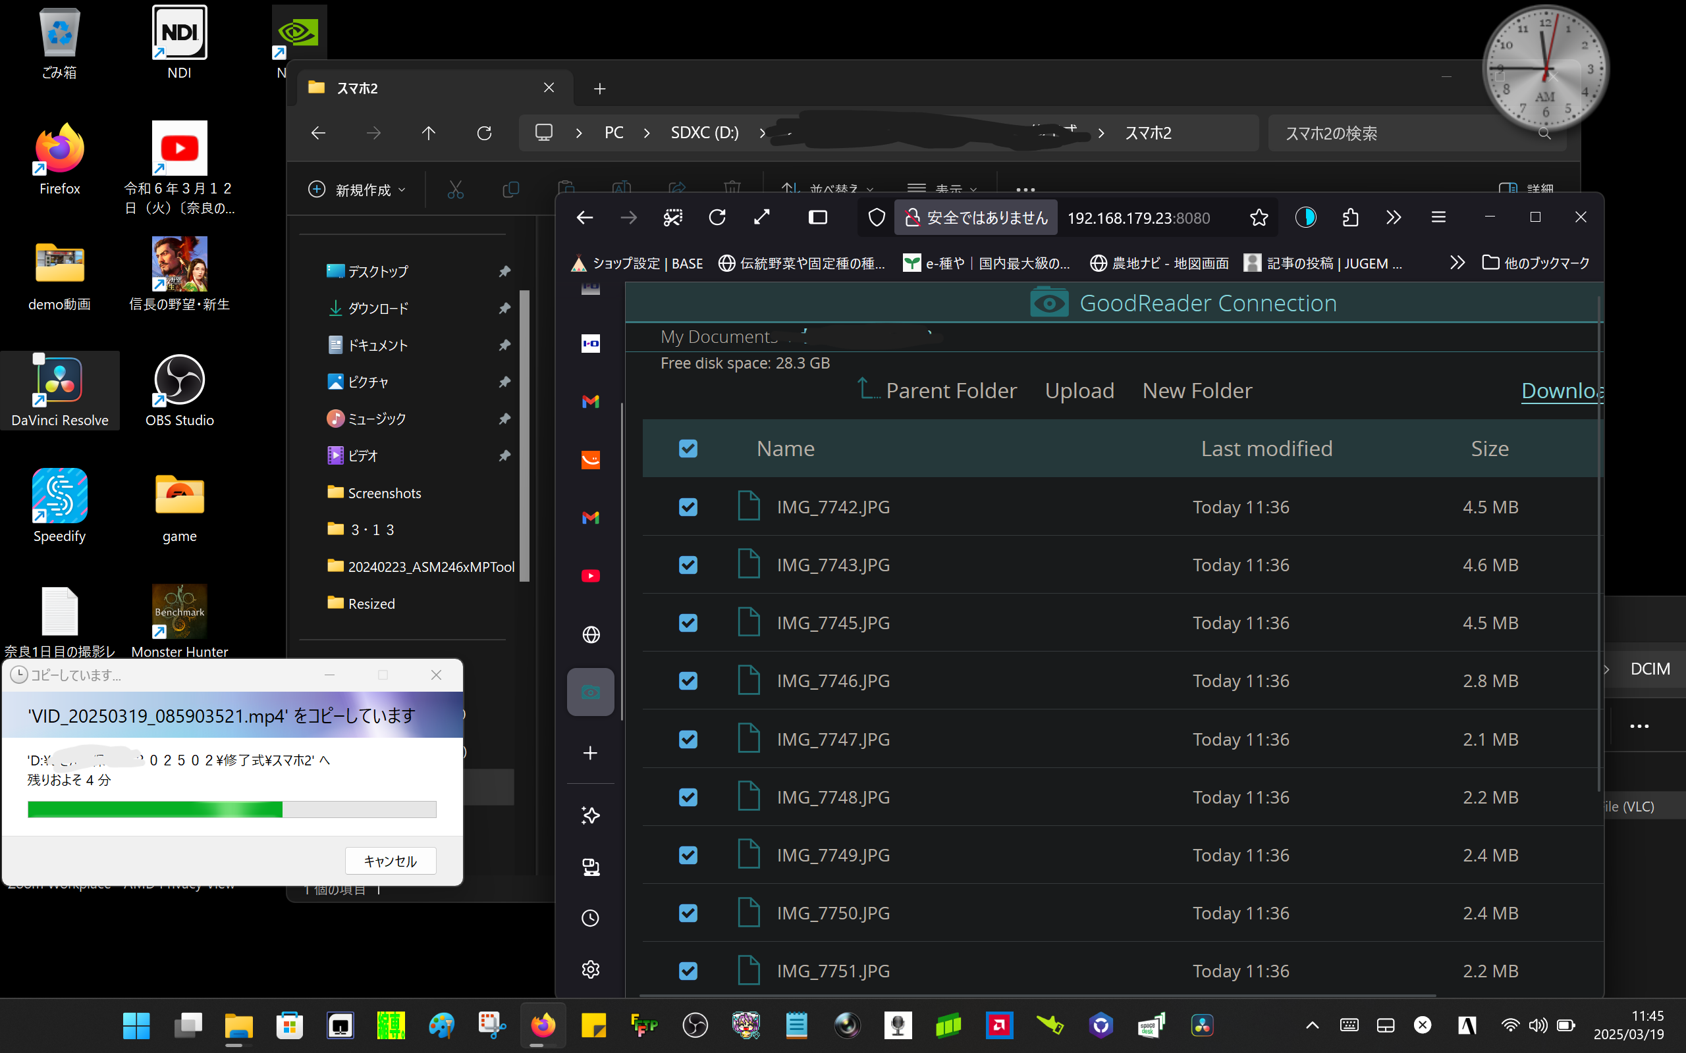
Task: Click the Explorer cut scissors icon
Action: [456, 190]
